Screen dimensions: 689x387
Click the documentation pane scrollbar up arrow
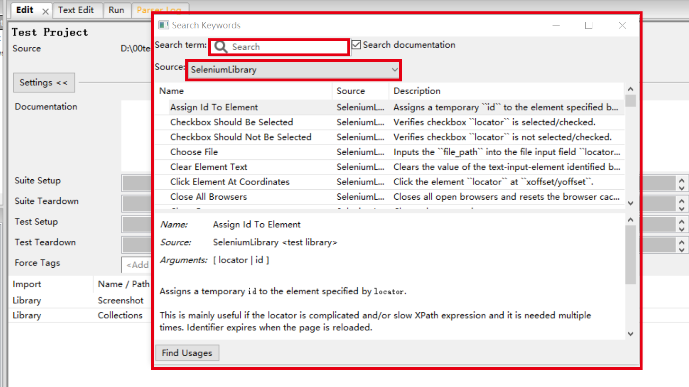(x=630, y=220)
